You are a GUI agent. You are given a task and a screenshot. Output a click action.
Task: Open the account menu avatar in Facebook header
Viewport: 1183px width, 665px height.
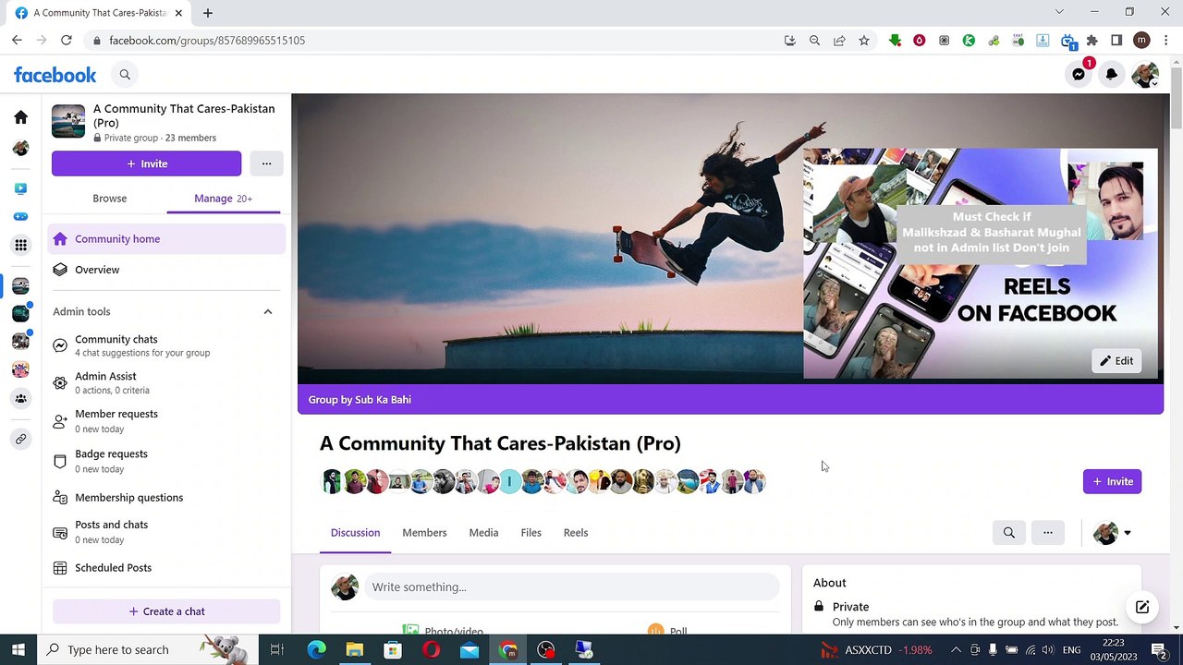[x=1145, y=75]
